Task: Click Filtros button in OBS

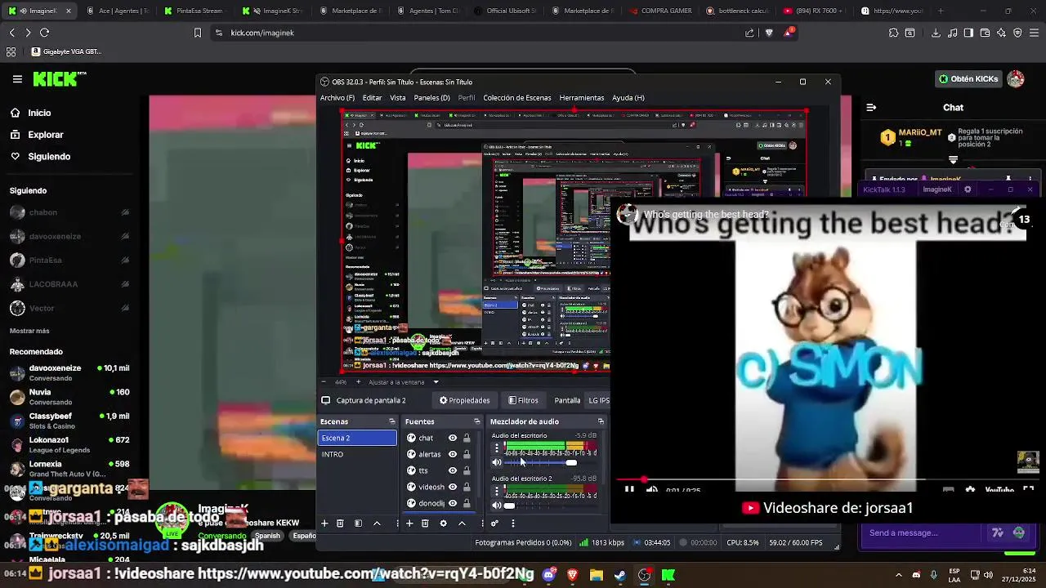Action: click(523, 400)
